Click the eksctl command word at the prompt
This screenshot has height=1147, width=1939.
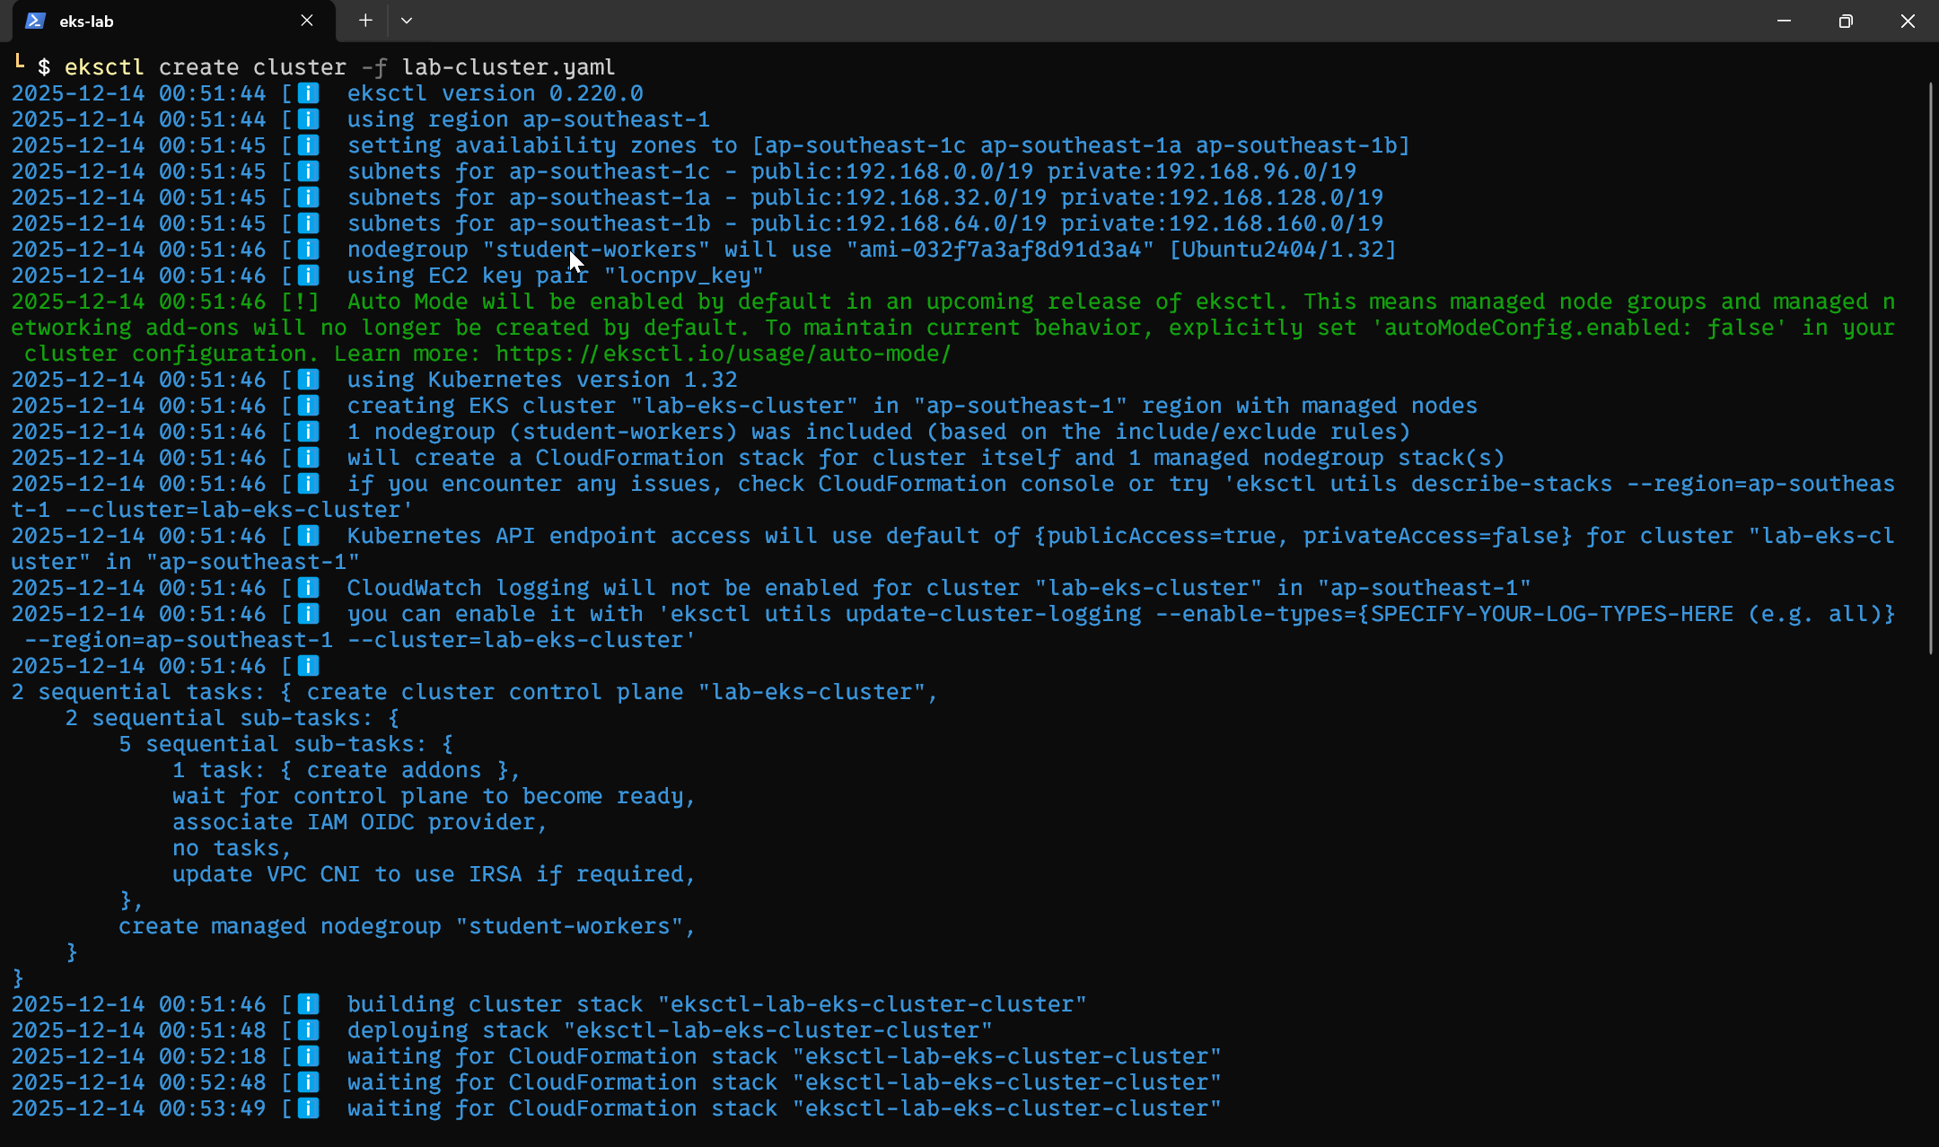104,67
